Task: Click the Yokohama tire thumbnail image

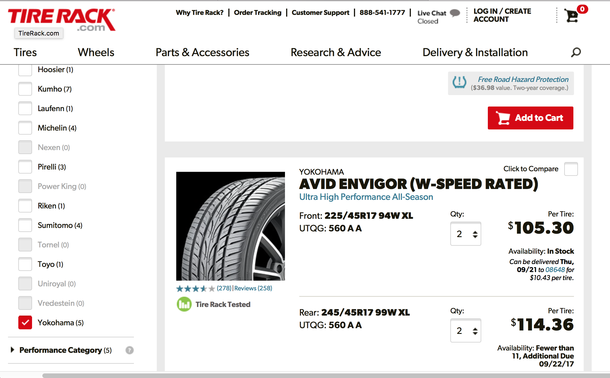Action: (x=230, y=226)
